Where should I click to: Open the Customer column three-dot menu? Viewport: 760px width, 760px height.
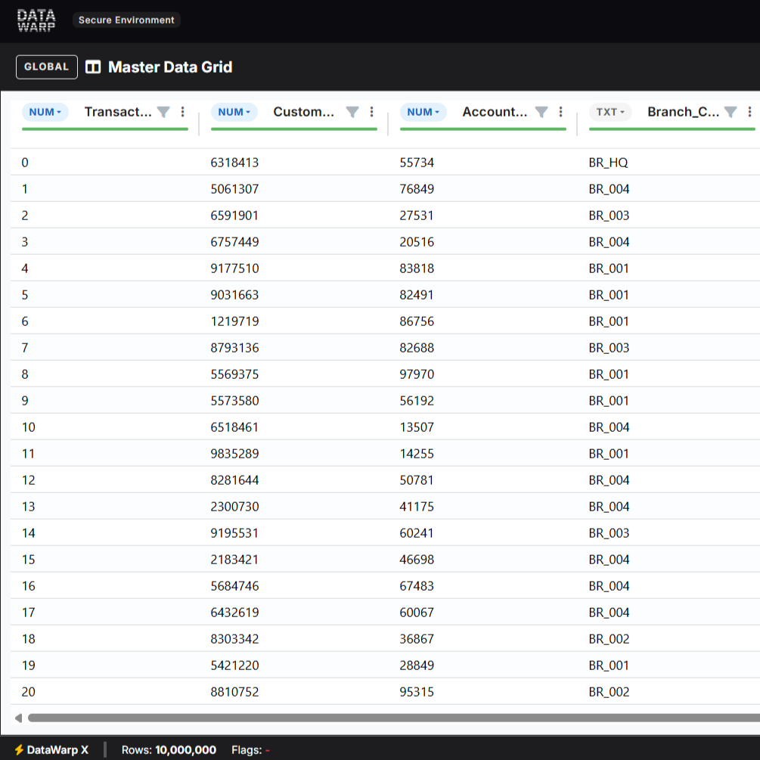371,112
